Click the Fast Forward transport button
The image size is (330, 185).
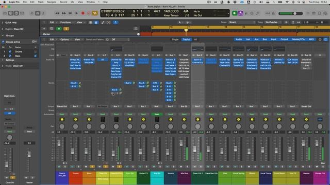coord(64,13)
